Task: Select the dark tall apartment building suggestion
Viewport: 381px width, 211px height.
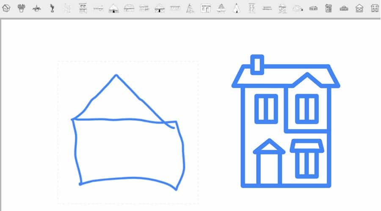Action: tap(329, 8)
